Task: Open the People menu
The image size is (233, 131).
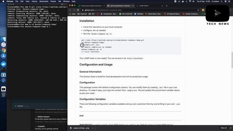Action: point(53,1)
